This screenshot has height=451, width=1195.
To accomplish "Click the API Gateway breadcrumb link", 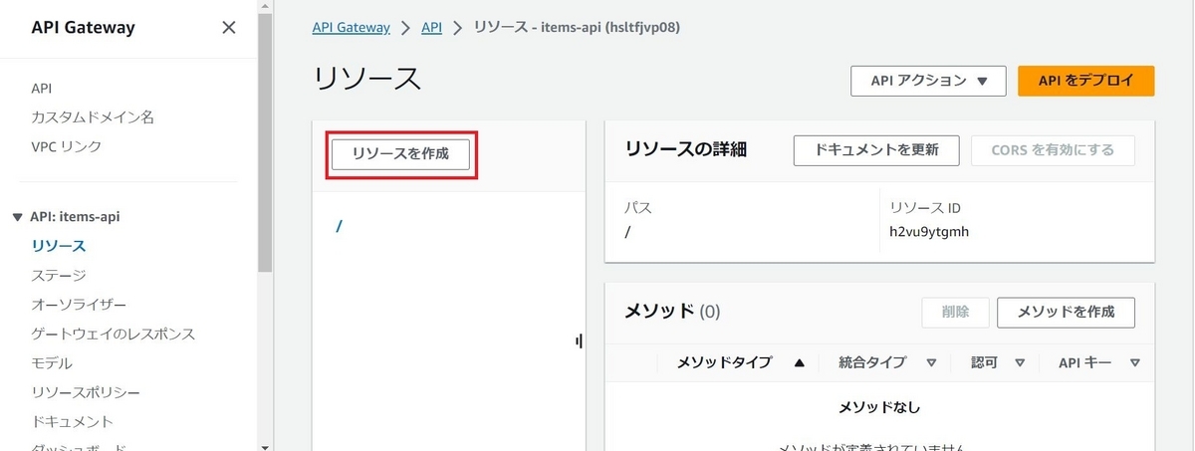I will (x=351, y=28).
